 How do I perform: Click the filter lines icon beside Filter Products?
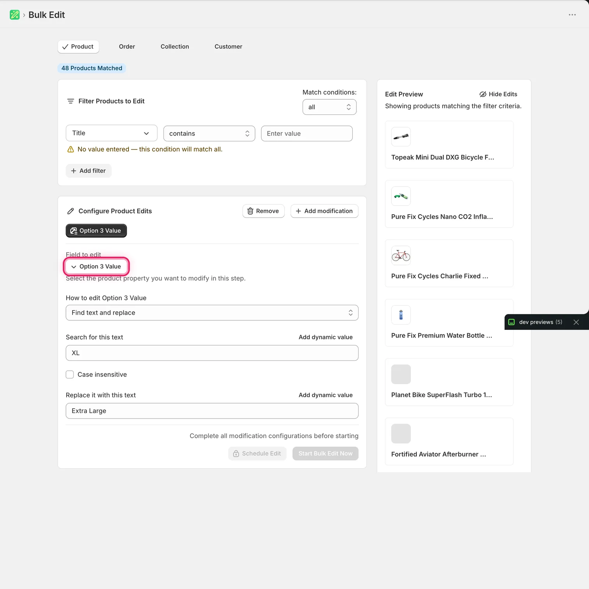tap(71, 101)
